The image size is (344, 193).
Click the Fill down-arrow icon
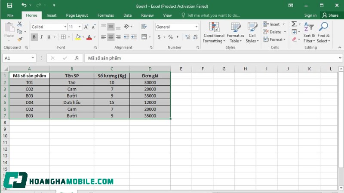tap(294, 32)
